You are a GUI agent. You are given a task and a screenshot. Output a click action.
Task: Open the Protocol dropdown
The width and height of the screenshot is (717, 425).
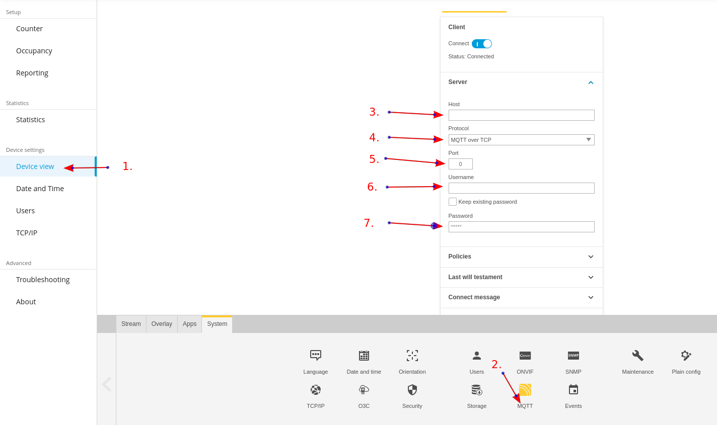(521, 140)
